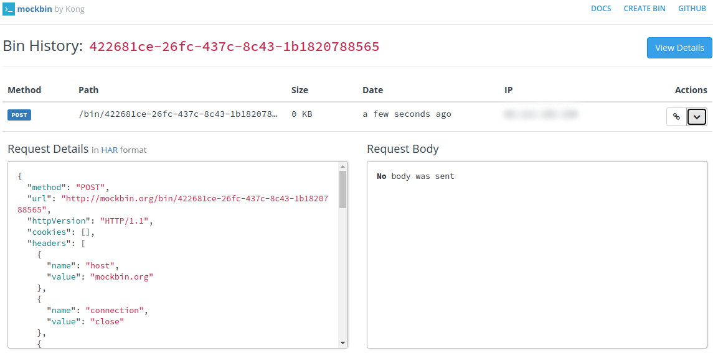Open the GITHUB link
The width and height of the screenshot is (713, 356).
692,9
